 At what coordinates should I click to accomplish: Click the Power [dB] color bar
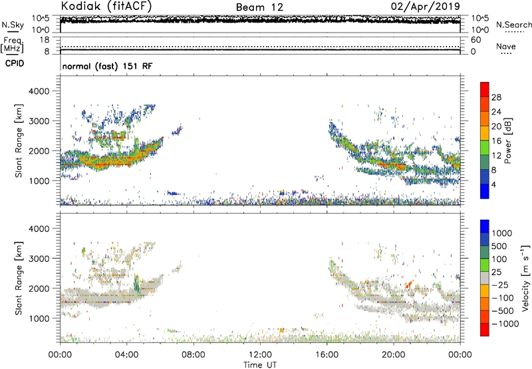485,141
